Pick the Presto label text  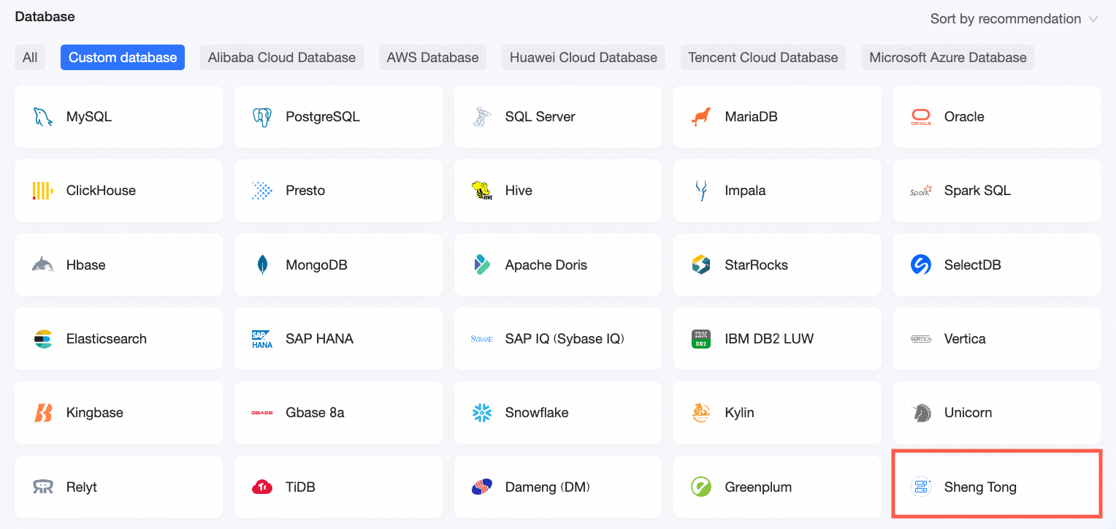pos(305,191)
